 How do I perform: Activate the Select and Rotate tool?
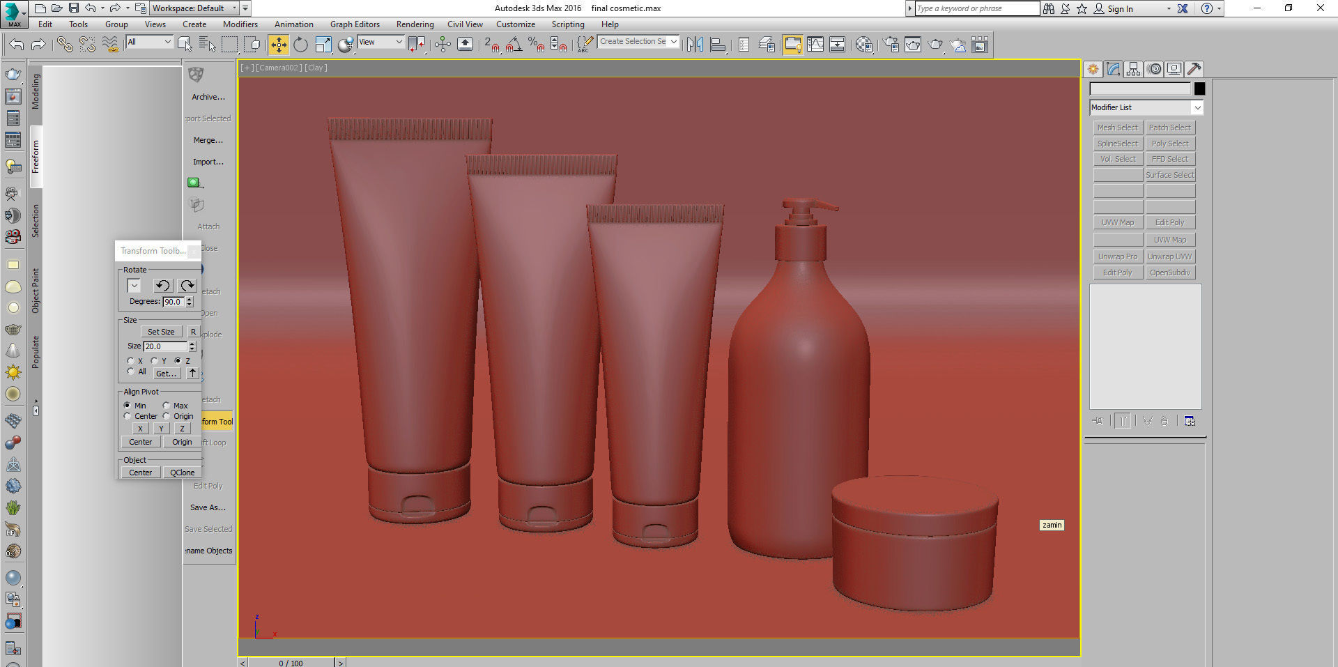coord(300,45)
